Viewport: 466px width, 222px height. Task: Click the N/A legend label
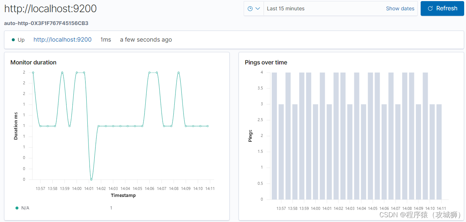[x=25, y=208]
